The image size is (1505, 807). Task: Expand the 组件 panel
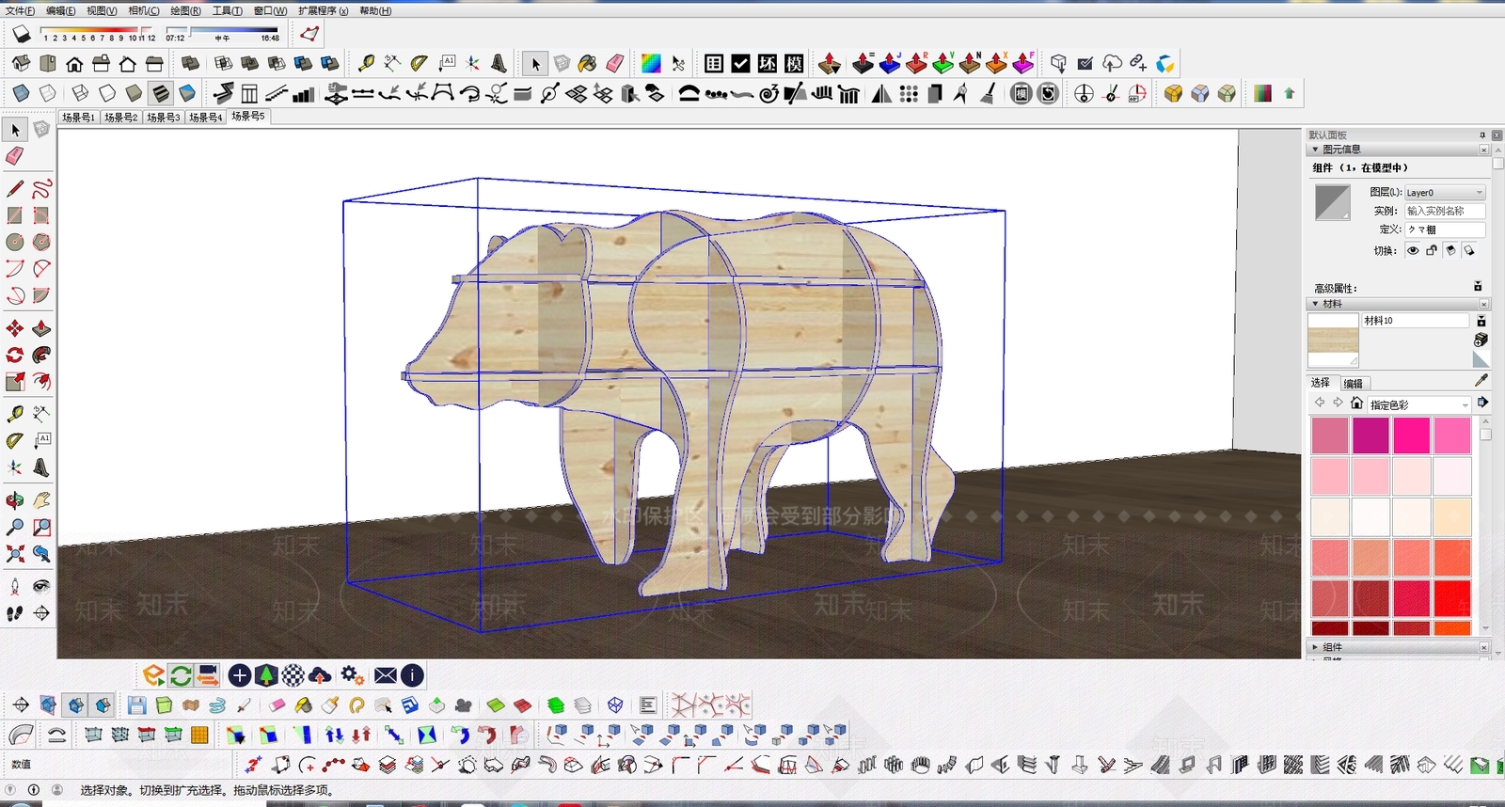tap(1315, 647)
